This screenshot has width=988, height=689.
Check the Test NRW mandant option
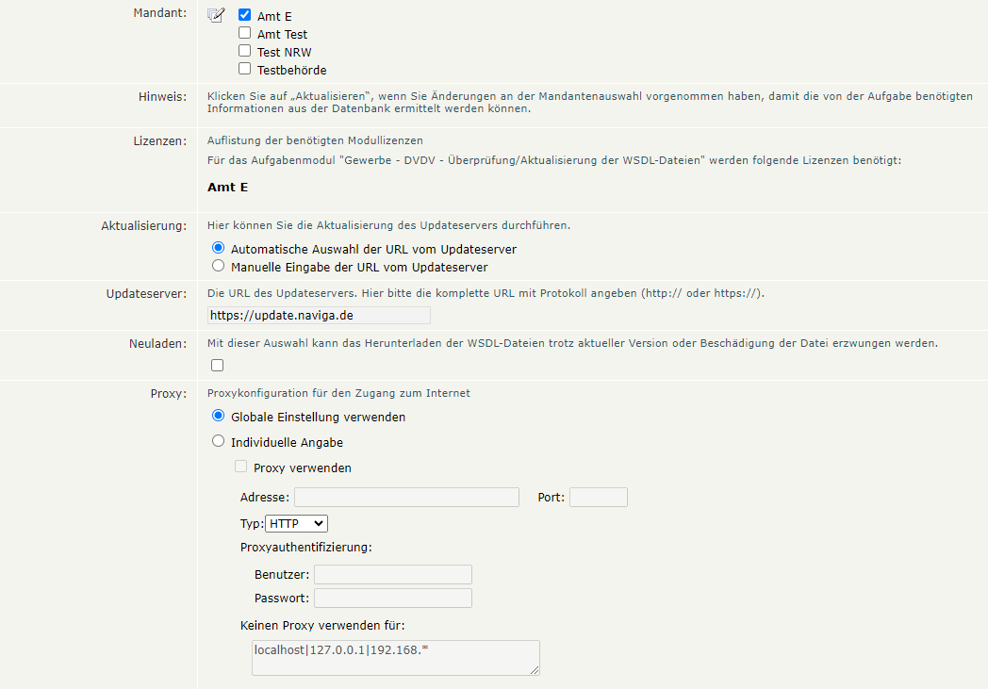245,51
